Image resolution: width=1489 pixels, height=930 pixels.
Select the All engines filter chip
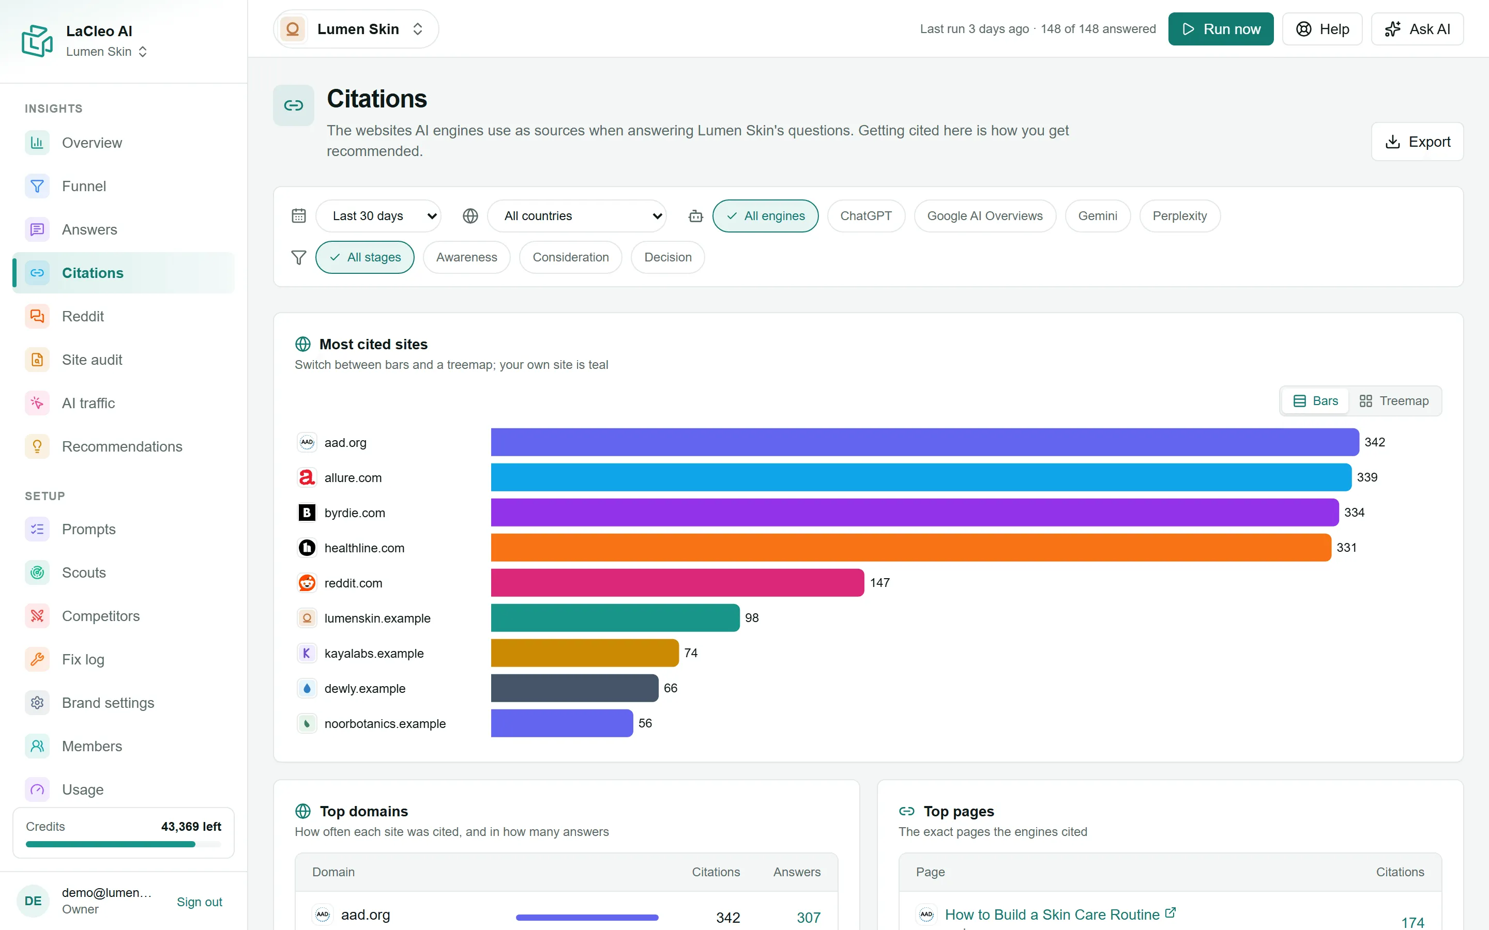pos(765,216)
